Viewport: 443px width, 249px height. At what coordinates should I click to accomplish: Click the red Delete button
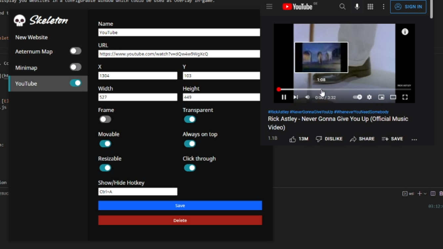pos(180,220)
